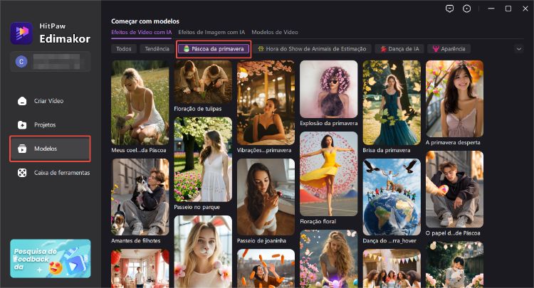Select Hora do Show de Animais filter
Screen dimensions: 534x288
click(312, 49)
